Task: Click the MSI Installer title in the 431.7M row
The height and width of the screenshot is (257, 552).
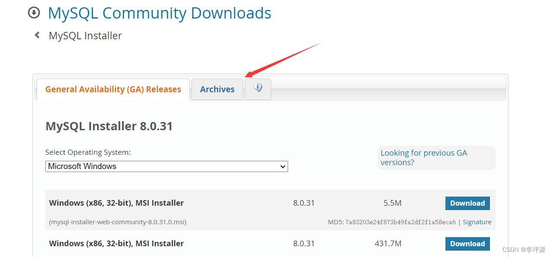Action: [116, 244]
